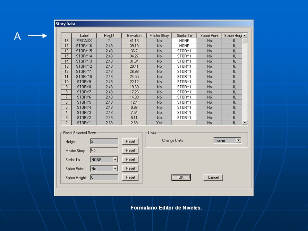Viewport: 308px width, 231px height.
Task: Click the elevation 41,13 cell
Action: click(x=134, y=41)
